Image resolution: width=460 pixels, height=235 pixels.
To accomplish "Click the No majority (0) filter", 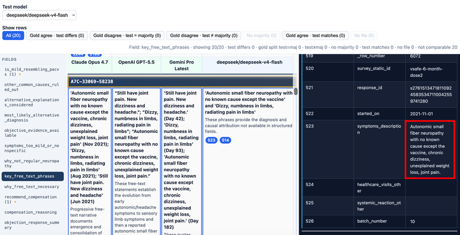I will [x=262, y=36].
